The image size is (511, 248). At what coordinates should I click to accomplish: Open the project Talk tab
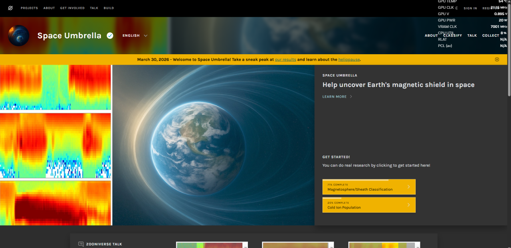coord(472,35)
